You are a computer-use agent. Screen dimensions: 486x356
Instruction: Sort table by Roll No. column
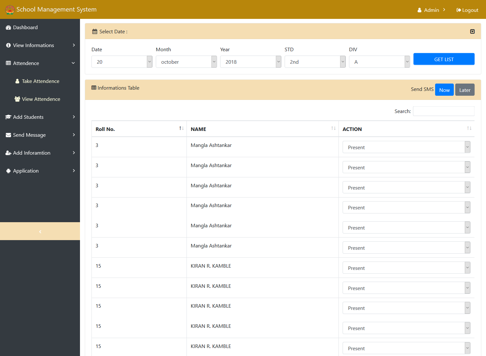pyautogui.click(x=139, y=129)
